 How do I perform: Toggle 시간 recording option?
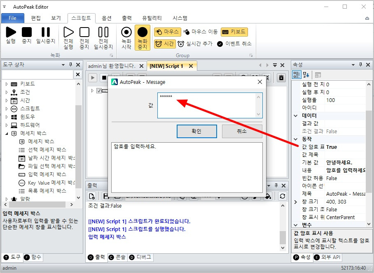(165, 44)
